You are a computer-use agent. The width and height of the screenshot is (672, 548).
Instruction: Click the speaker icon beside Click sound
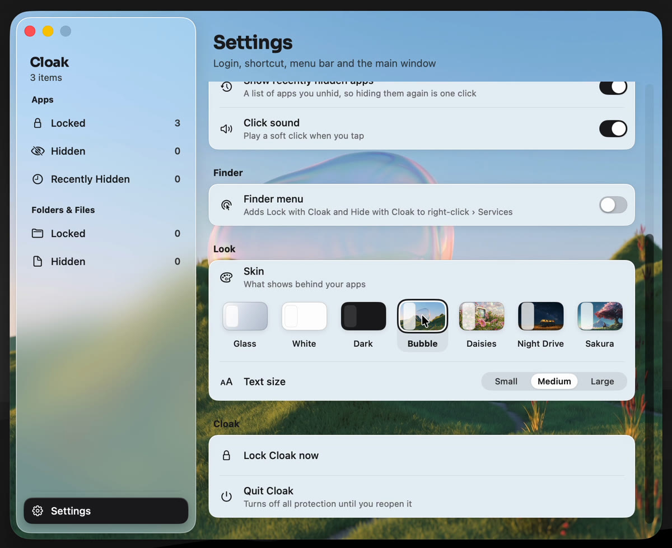click(x=226, y=129)
